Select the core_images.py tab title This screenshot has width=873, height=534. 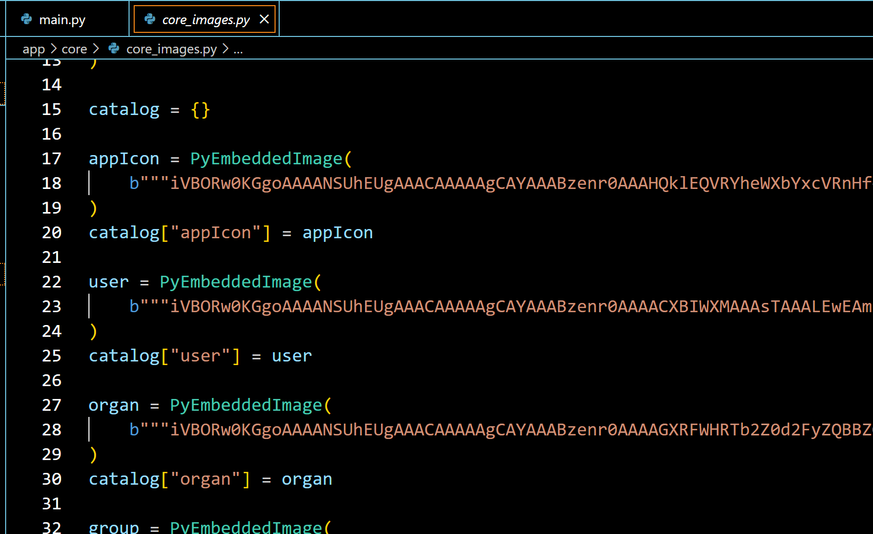pyautogui.click(x=206, y=20)
